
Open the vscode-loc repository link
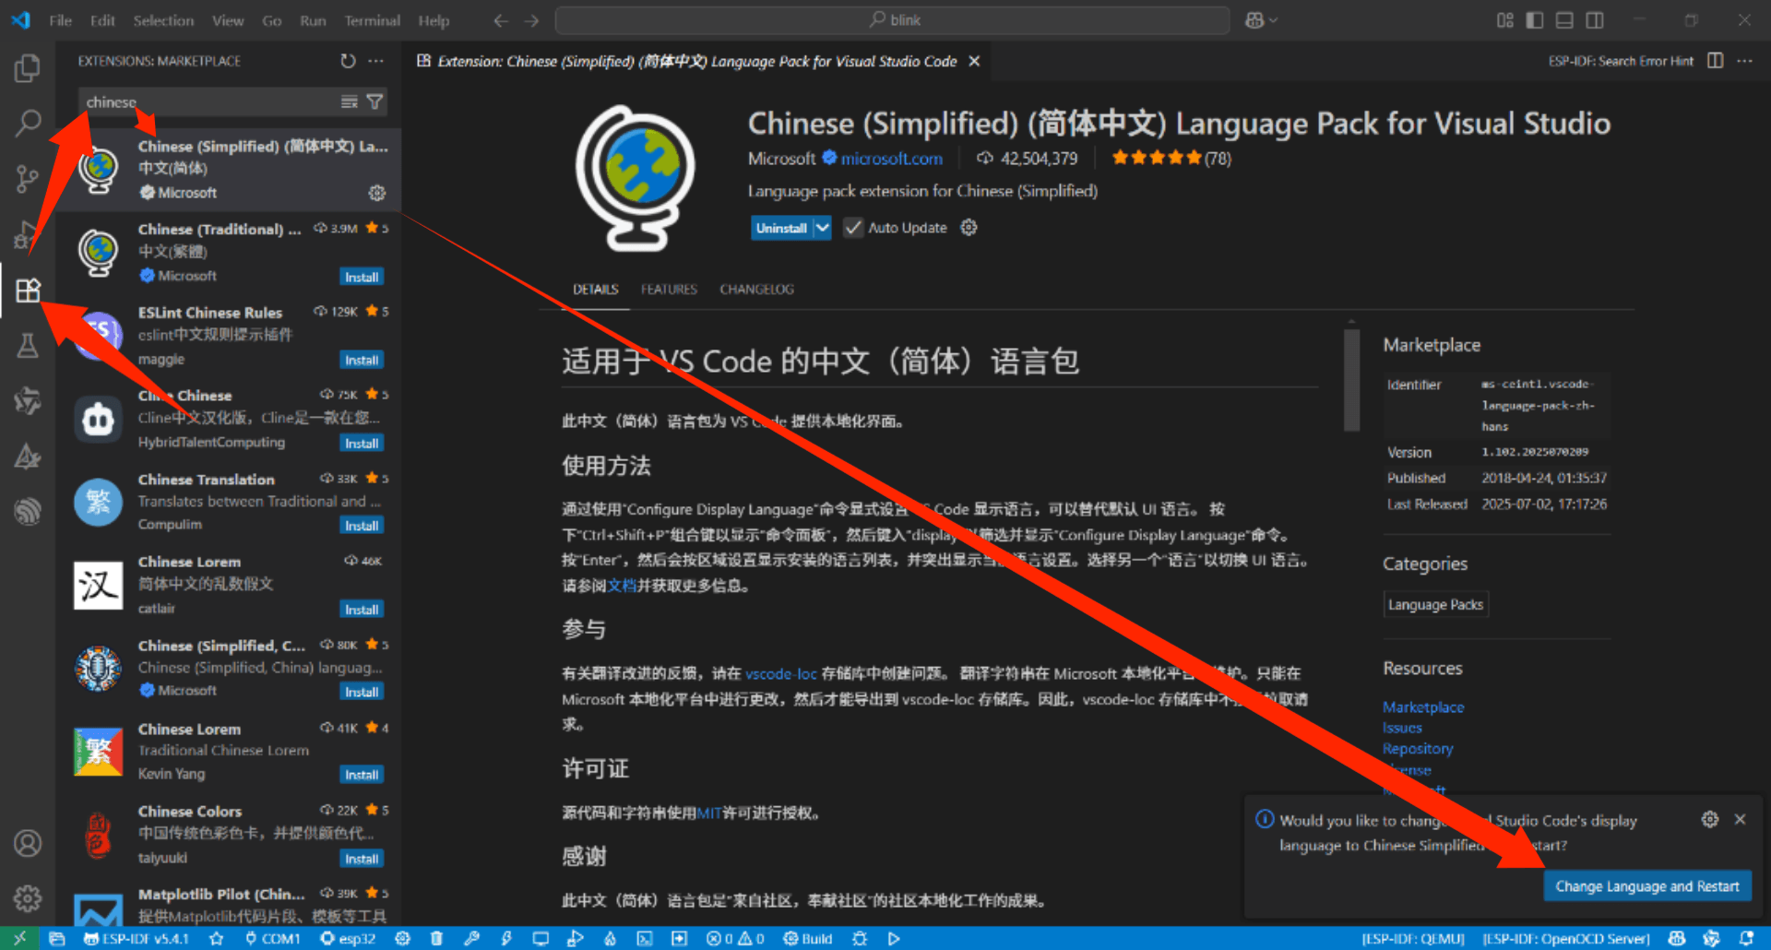click(x=781, y=673)
